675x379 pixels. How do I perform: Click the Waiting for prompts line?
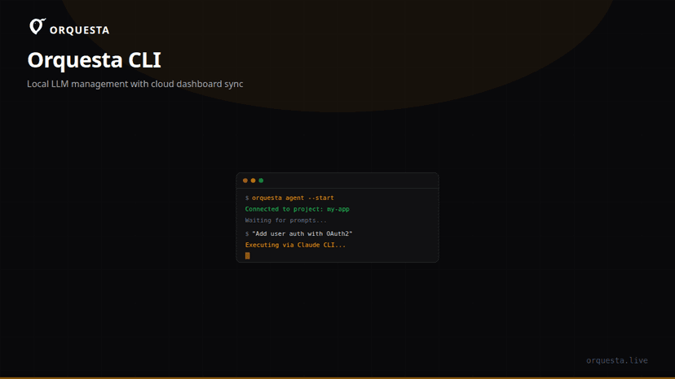pyautogui.click(x=285, y=220)
